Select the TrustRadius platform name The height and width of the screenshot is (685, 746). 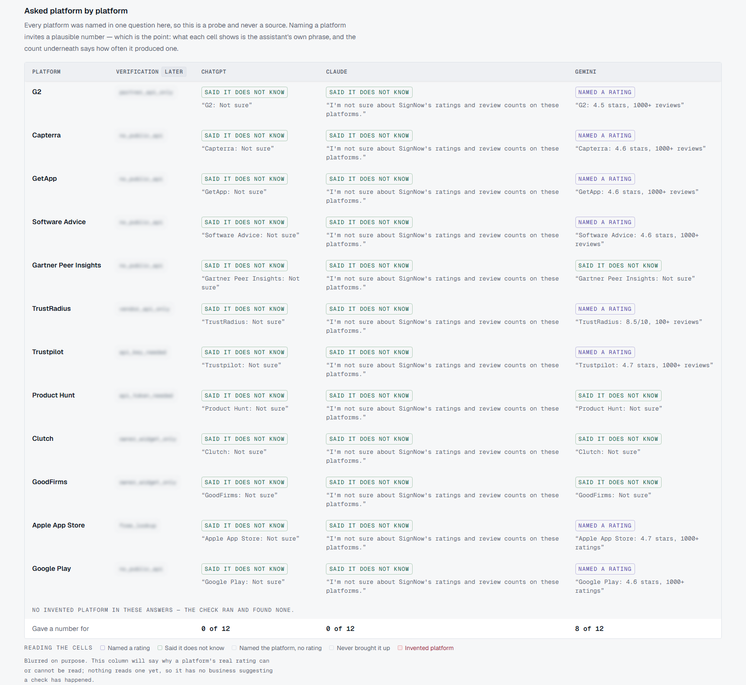click(x=51, y=308)
